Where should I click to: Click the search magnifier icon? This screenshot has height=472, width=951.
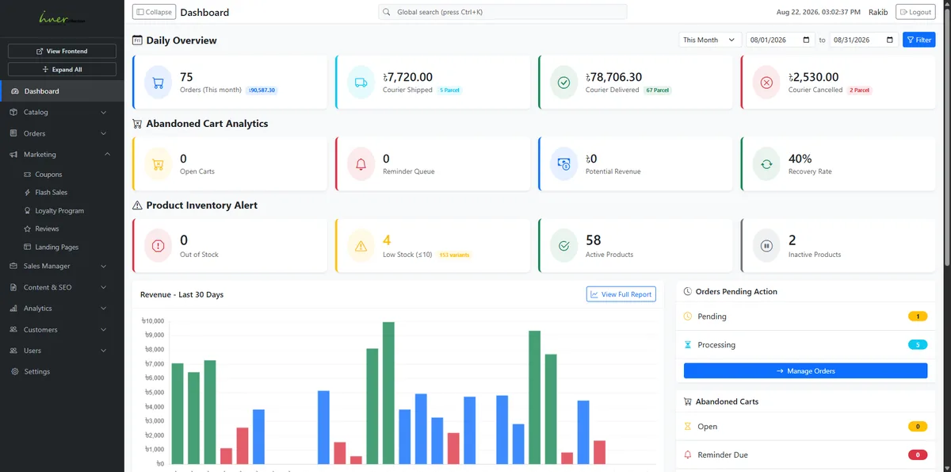click(386, 12)
